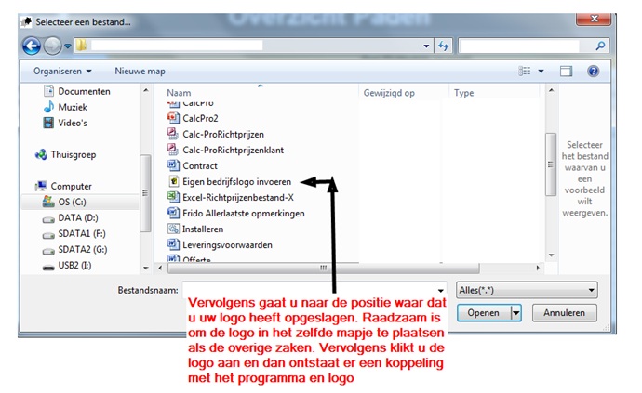Click the search magnifier icon
The width and height of the screenshot is (642, 393).
(x=600, y=45)
